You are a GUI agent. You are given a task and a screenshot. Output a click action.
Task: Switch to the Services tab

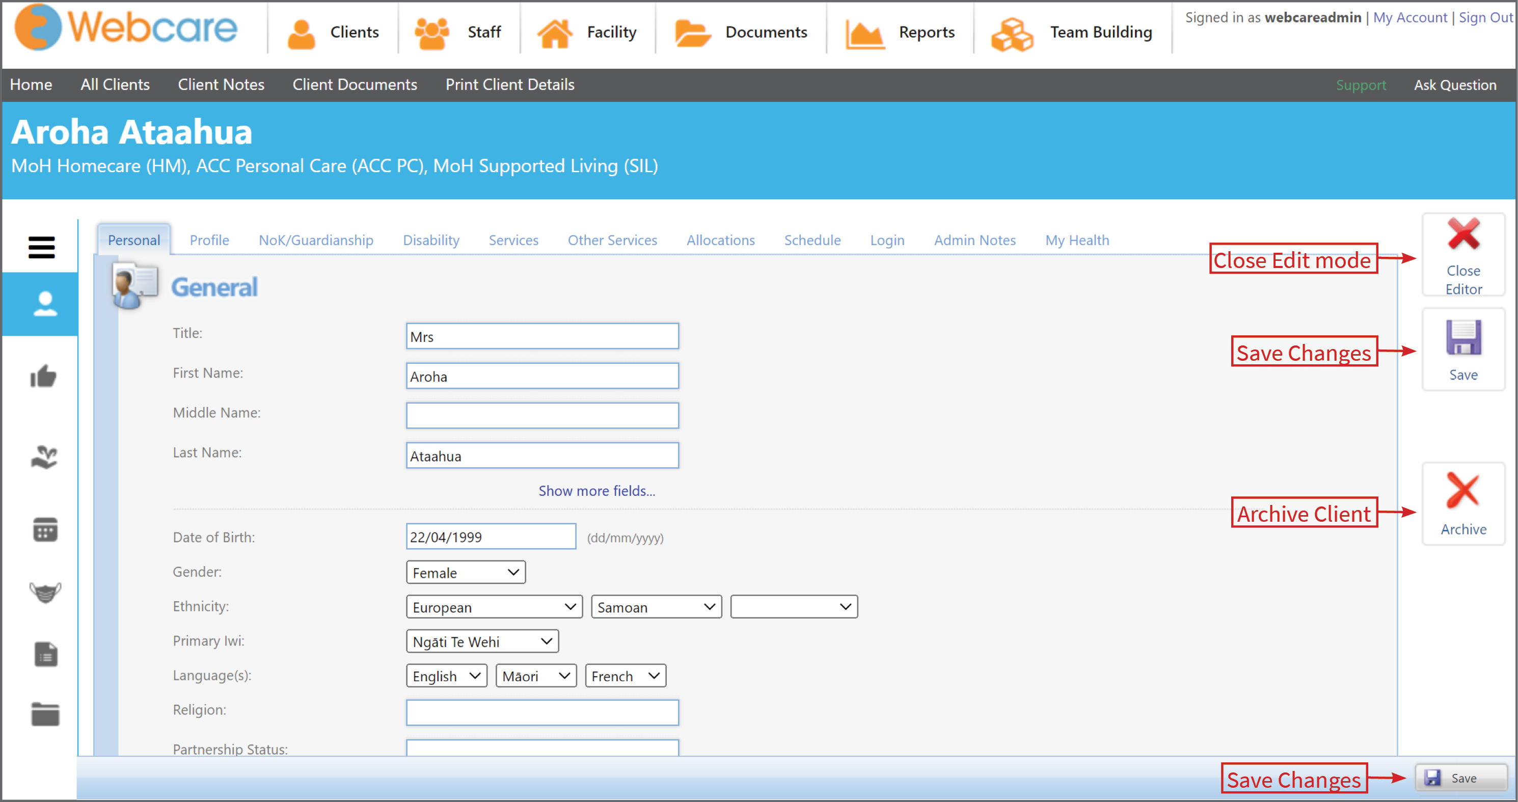513,240
